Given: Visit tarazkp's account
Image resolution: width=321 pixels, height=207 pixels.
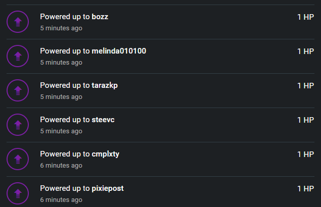Looking at the screenshot, I should pyautogui.click(x=105, y=86).
